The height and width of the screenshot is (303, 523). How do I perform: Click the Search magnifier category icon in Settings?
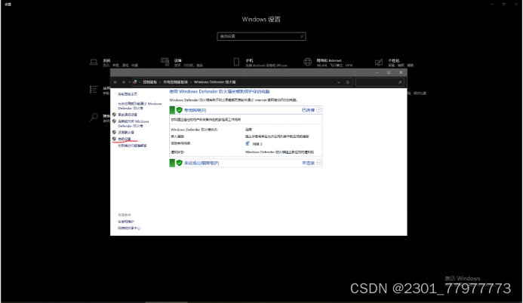94,117
